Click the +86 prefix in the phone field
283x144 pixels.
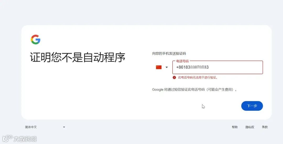pyautogui.click(x=180, y=67)
